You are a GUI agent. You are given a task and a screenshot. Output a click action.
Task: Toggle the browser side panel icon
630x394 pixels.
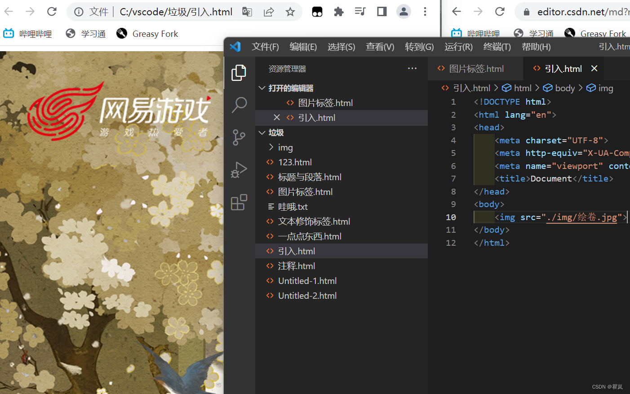tap(382, 12)
